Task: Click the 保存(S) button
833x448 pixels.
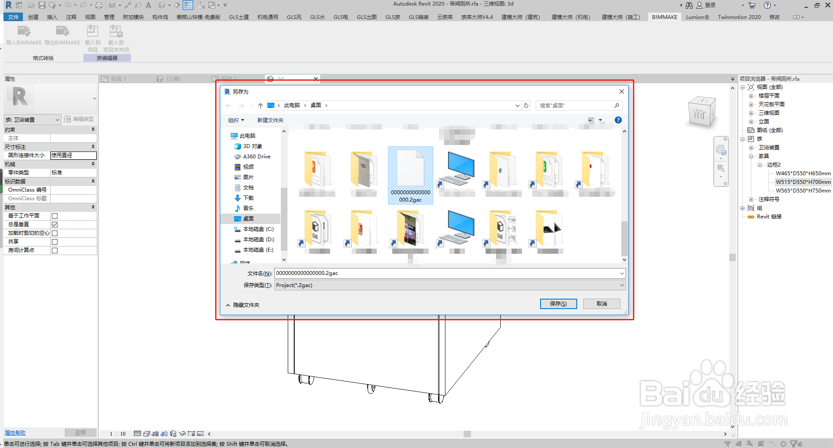Action: coord(558,304)
